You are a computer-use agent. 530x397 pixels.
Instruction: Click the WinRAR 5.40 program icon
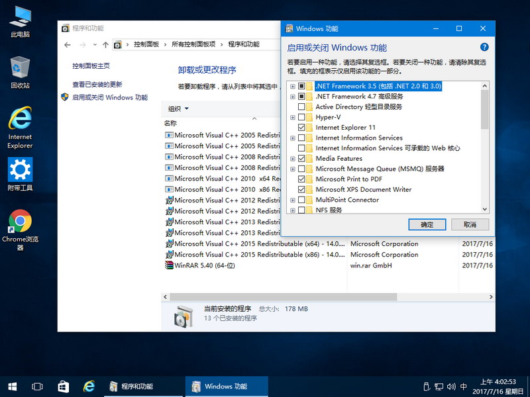[169, 265]
